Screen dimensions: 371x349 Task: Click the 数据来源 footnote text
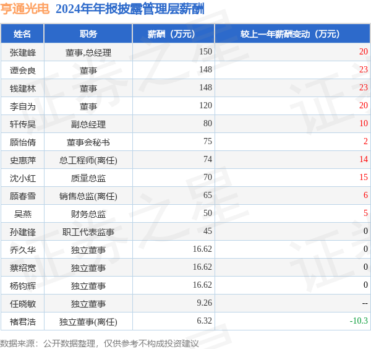coord(99,343)
